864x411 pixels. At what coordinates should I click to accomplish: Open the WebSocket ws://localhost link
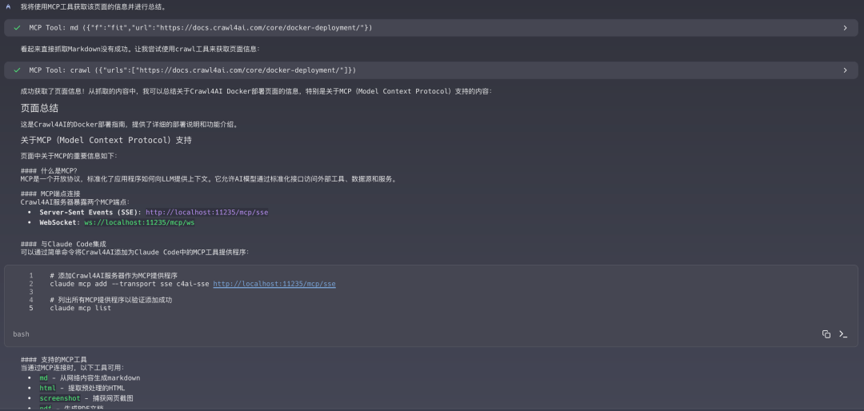tap(139, 222)
